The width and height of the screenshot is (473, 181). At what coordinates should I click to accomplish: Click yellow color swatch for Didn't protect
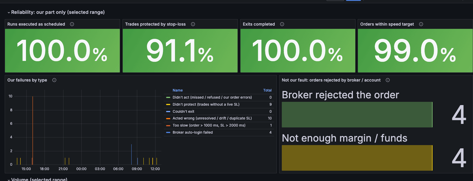click(168, 104)
